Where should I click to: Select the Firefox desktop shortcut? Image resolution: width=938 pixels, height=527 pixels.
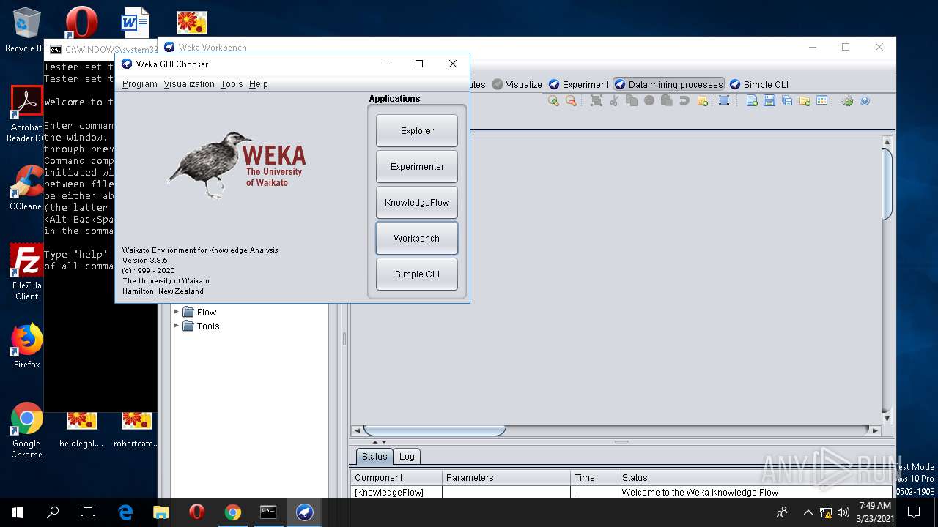[26, 346]
